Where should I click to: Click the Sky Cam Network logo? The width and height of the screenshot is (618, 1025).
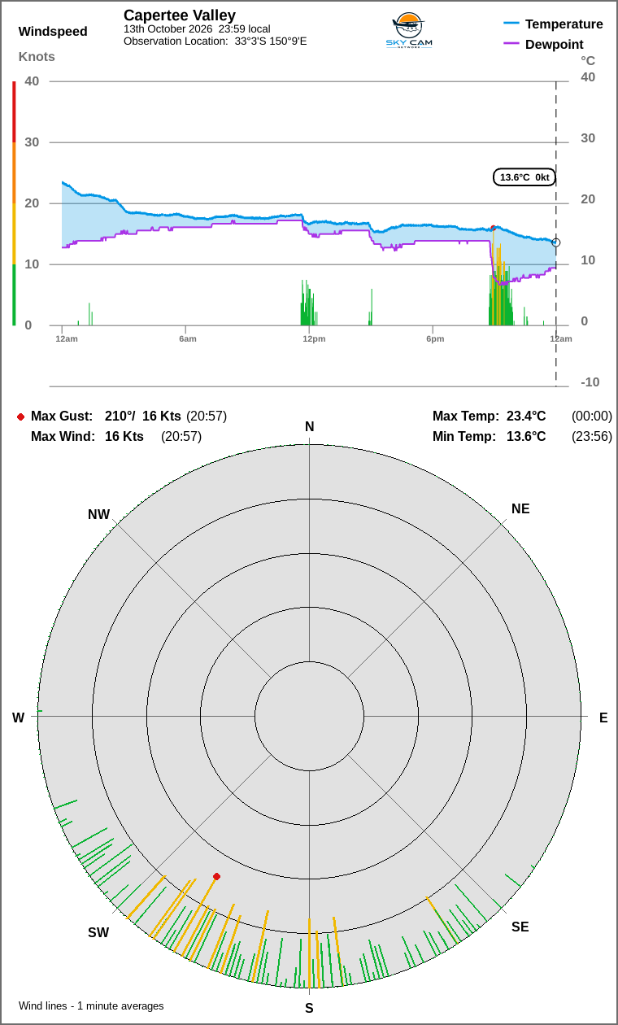[x=408, y=31]
